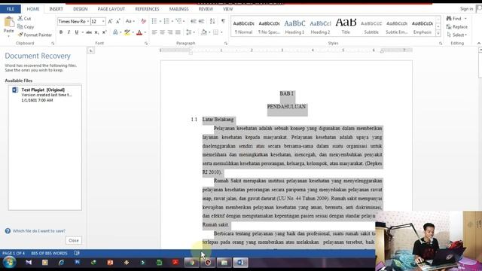Open the Font dialog launcher
Viewport: 482px width, 271px height.
click(145, 44)
